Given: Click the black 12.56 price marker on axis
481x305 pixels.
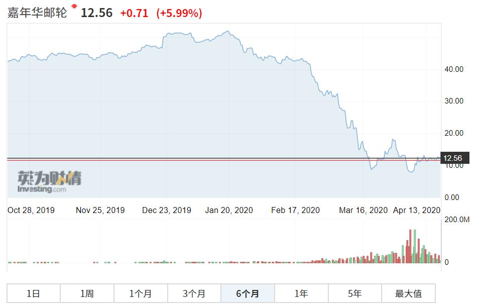Looking at the screenshot, I should click(454, 158).
